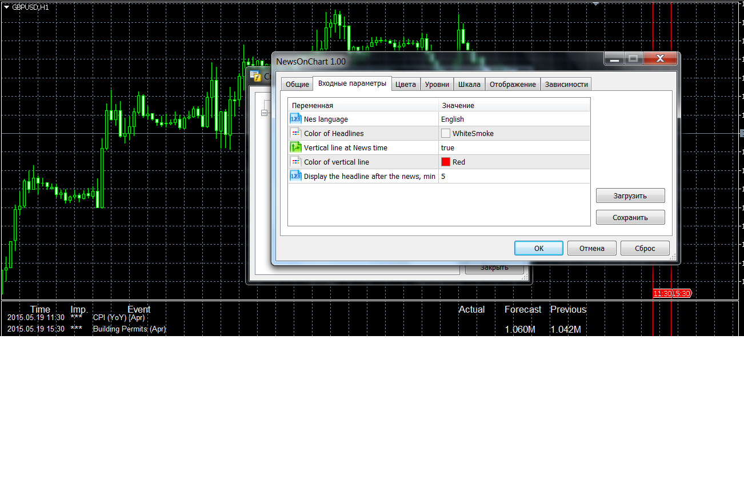Click the Загрузить load button
The height and width of the screenshot is (491, 744).
click(x=630, y=195)
